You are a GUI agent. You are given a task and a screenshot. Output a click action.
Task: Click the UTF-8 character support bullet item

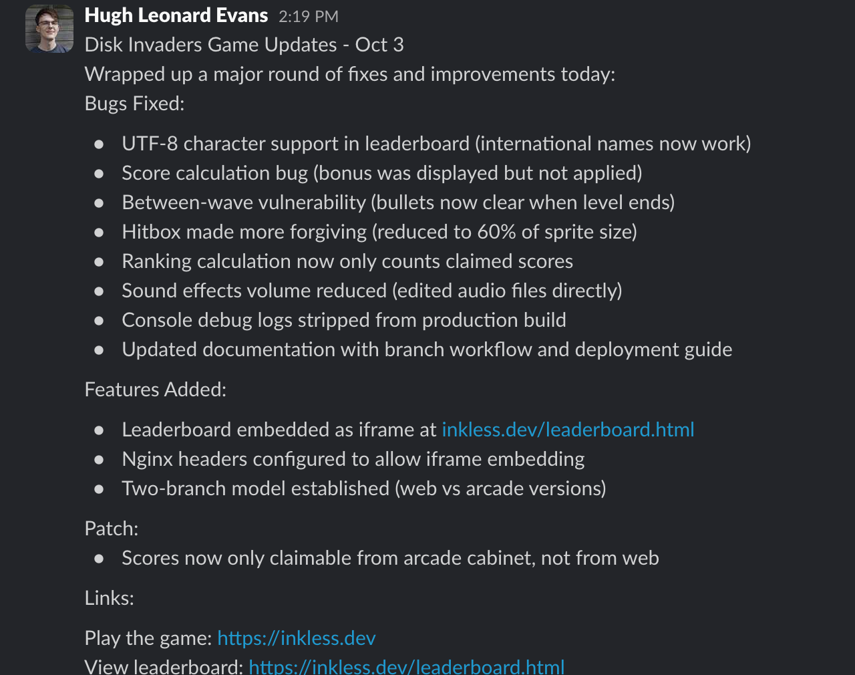(436, 144)
